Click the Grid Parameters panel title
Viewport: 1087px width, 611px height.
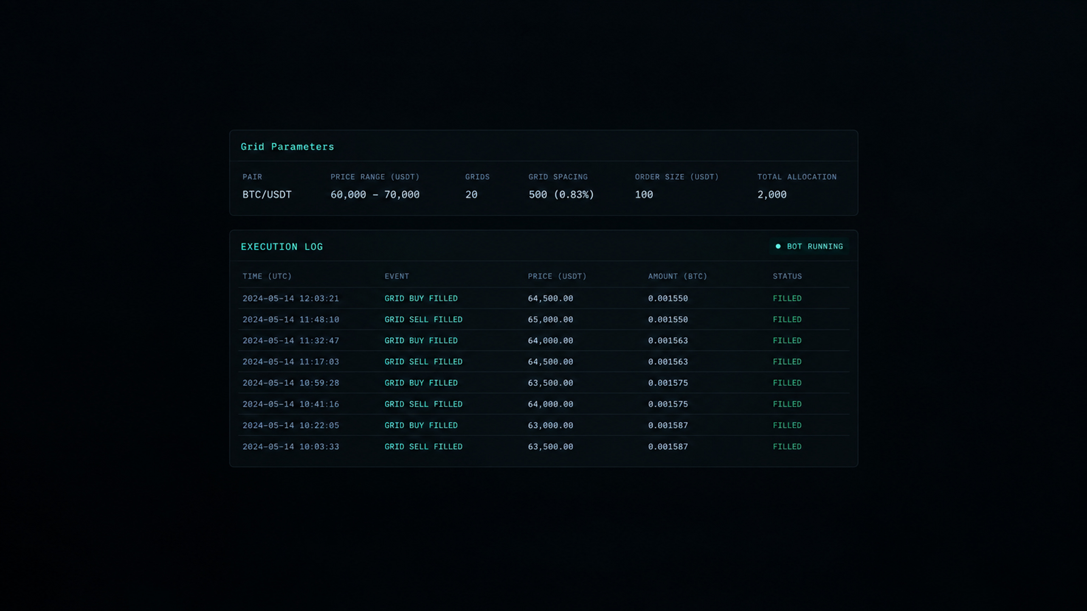(287, 147)
